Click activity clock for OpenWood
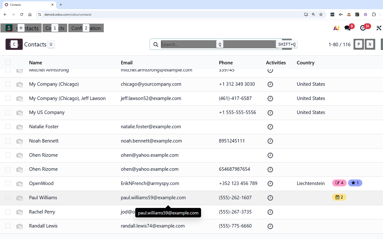 point(270,183)
